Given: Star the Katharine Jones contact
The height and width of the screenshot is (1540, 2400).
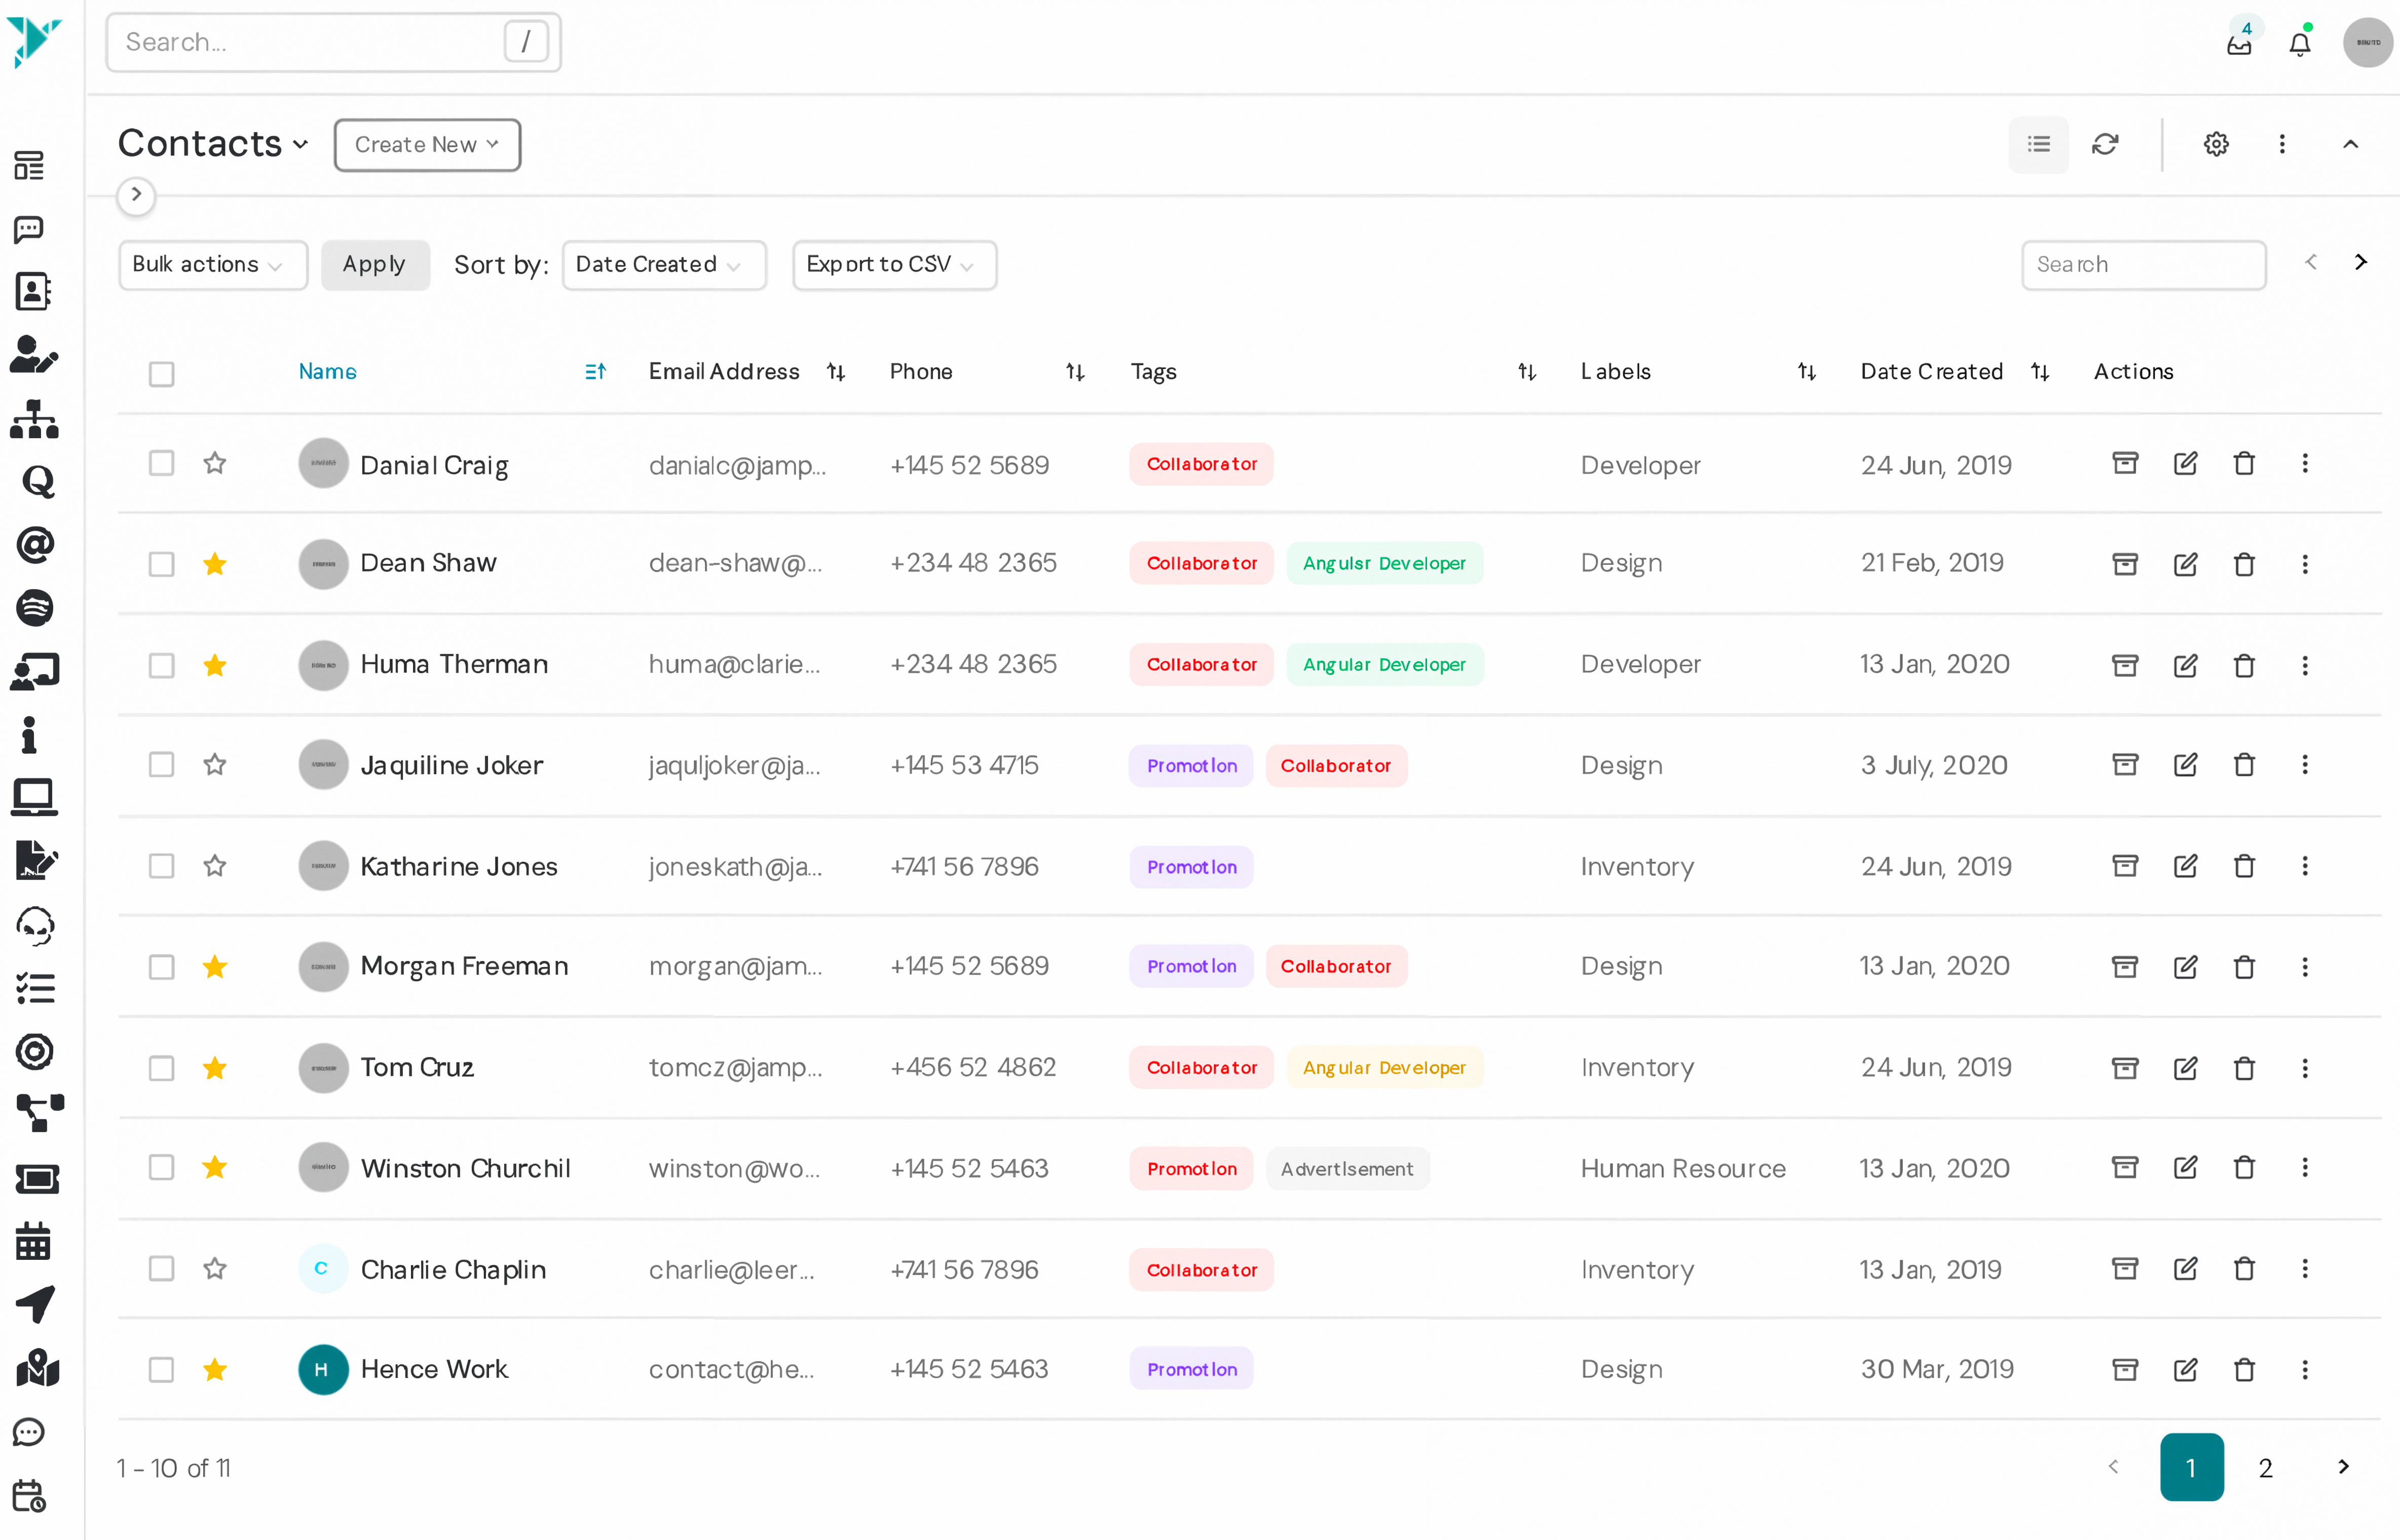Looking at the screenshot, I should click(214, 866).
